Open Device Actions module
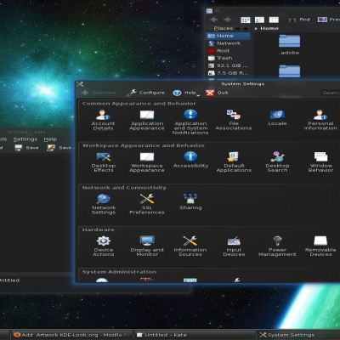 pyautogui.click(x=104, y=246)
